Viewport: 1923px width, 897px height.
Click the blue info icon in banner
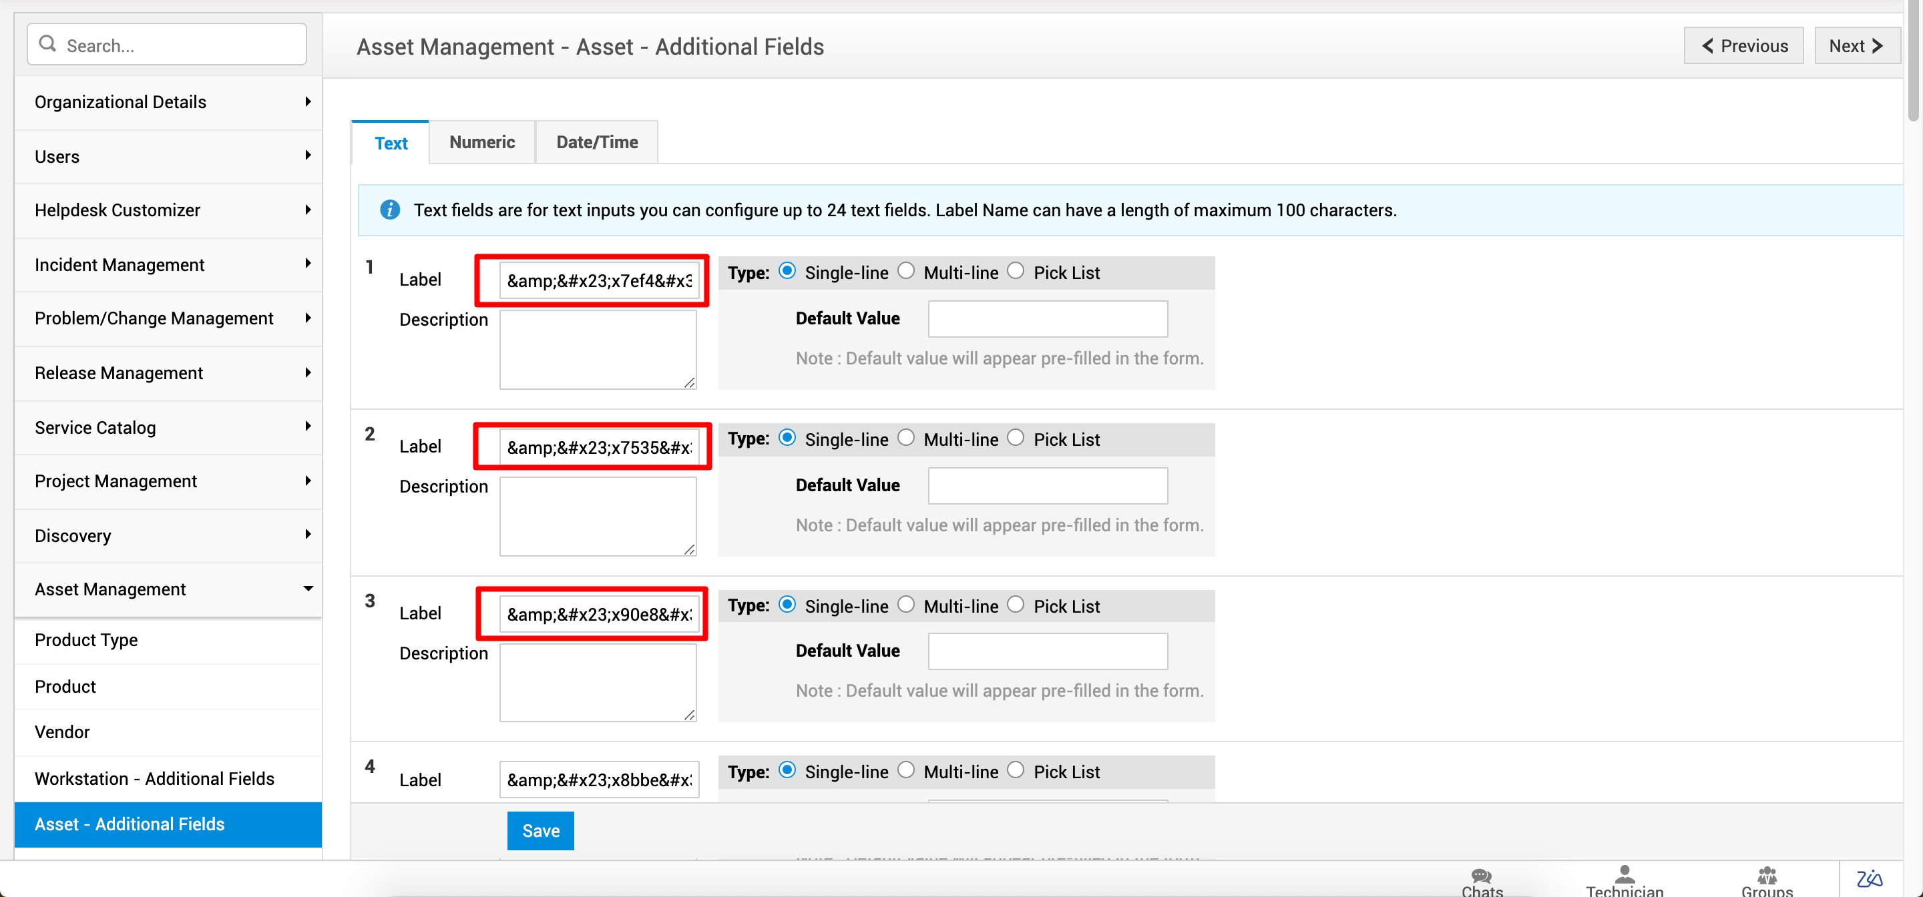(390, 210)
